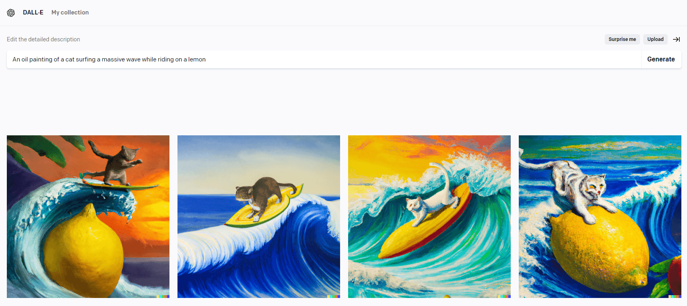Open the DALL·E home link
Image resolution: width=687 pixels, height=306 pixels.
coord(33,12)
